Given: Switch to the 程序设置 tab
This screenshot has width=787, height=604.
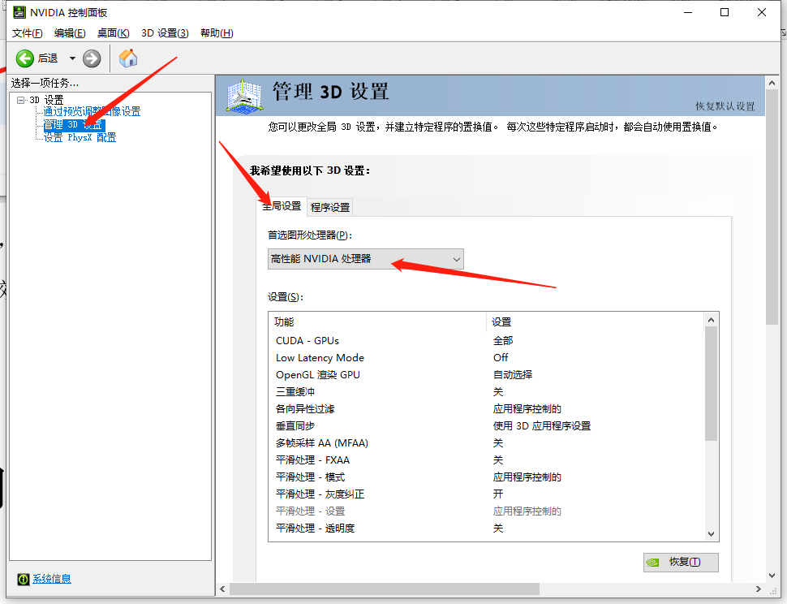Looking at the screenshot, I should point(329,207).
